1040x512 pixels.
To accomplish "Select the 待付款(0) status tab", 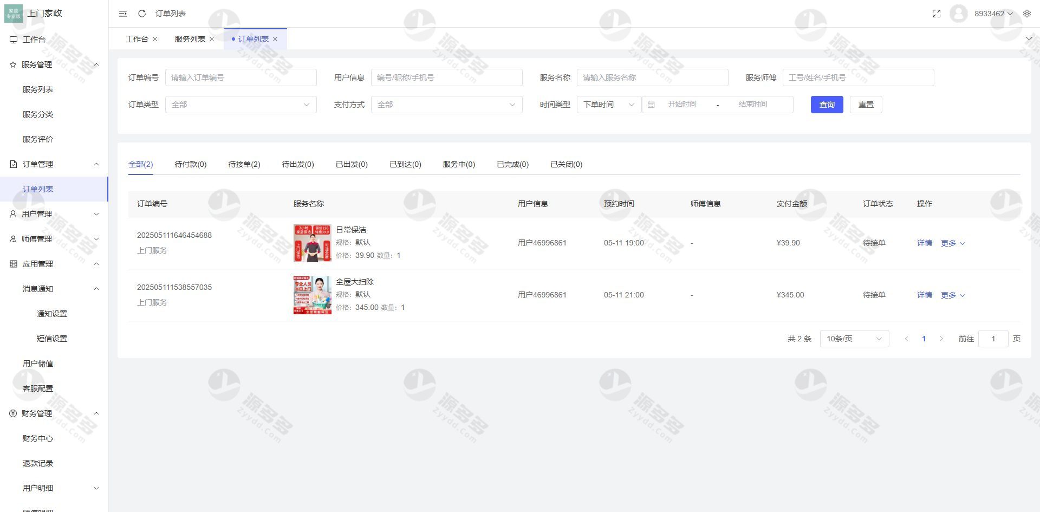I will [190, 164].
